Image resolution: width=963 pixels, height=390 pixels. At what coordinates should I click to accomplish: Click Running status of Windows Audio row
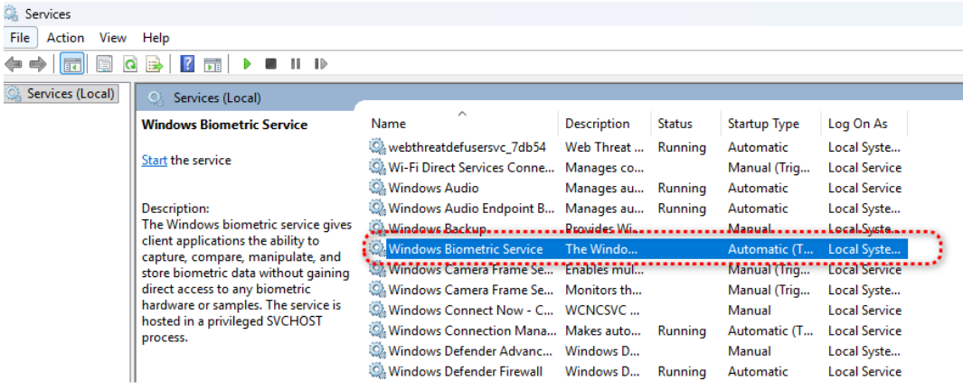click(x=682, y=188)
